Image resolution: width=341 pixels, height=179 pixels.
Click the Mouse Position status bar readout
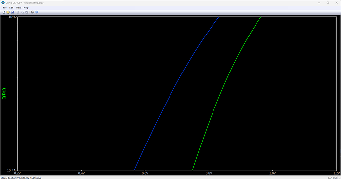21,178
